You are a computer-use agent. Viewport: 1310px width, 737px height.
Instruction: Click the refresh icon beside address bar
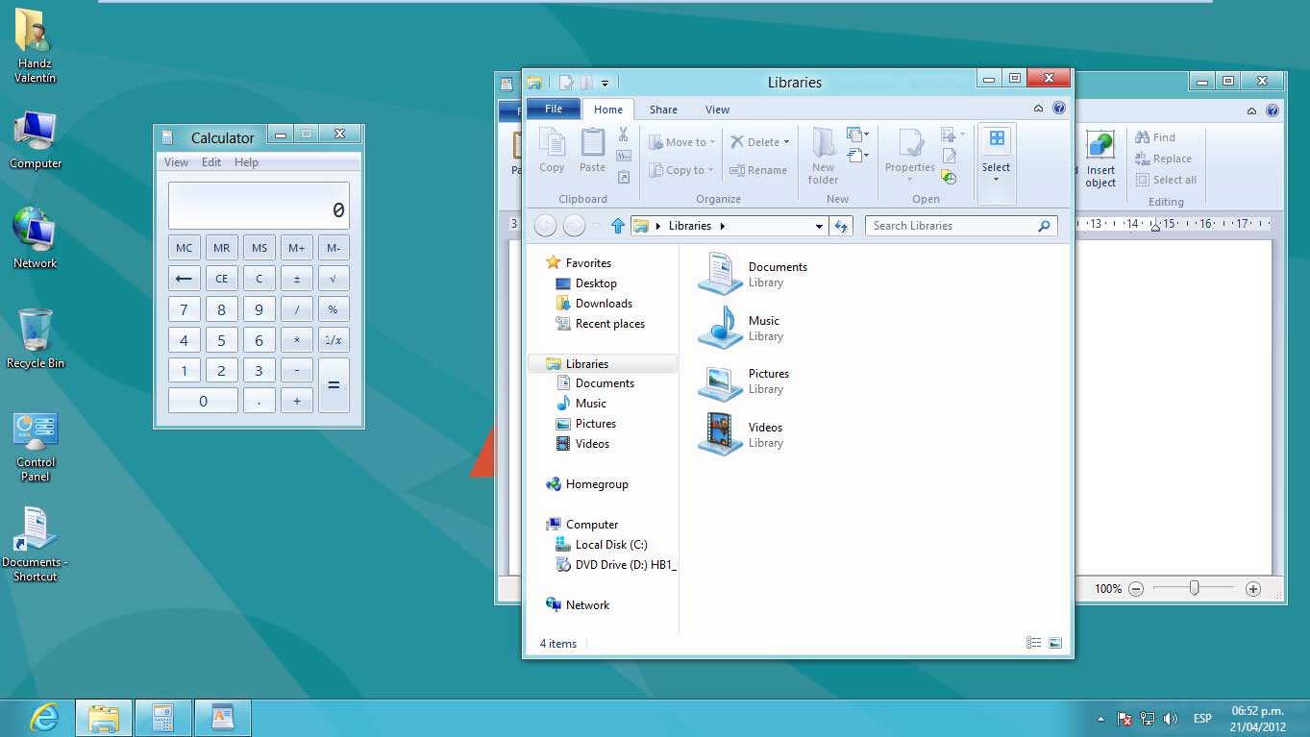click(841, 226)
